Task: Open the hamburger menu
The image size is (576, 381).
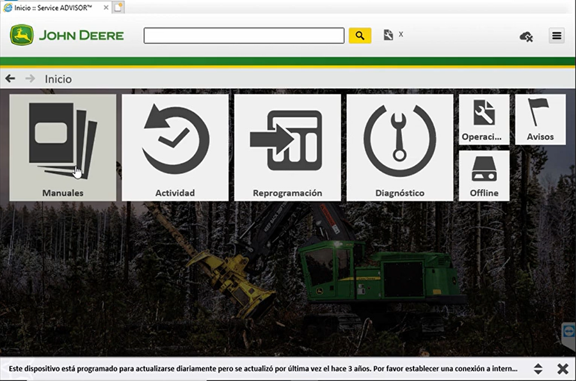Action: [x=557, y=36]
